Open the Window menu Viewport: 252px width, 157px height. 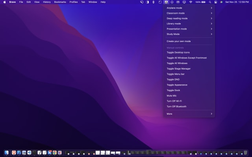[x=93, y=2]
